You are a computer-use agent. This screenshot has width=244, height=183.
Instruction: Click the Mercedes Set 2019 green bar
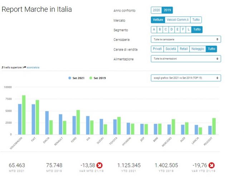coord(173,127)
